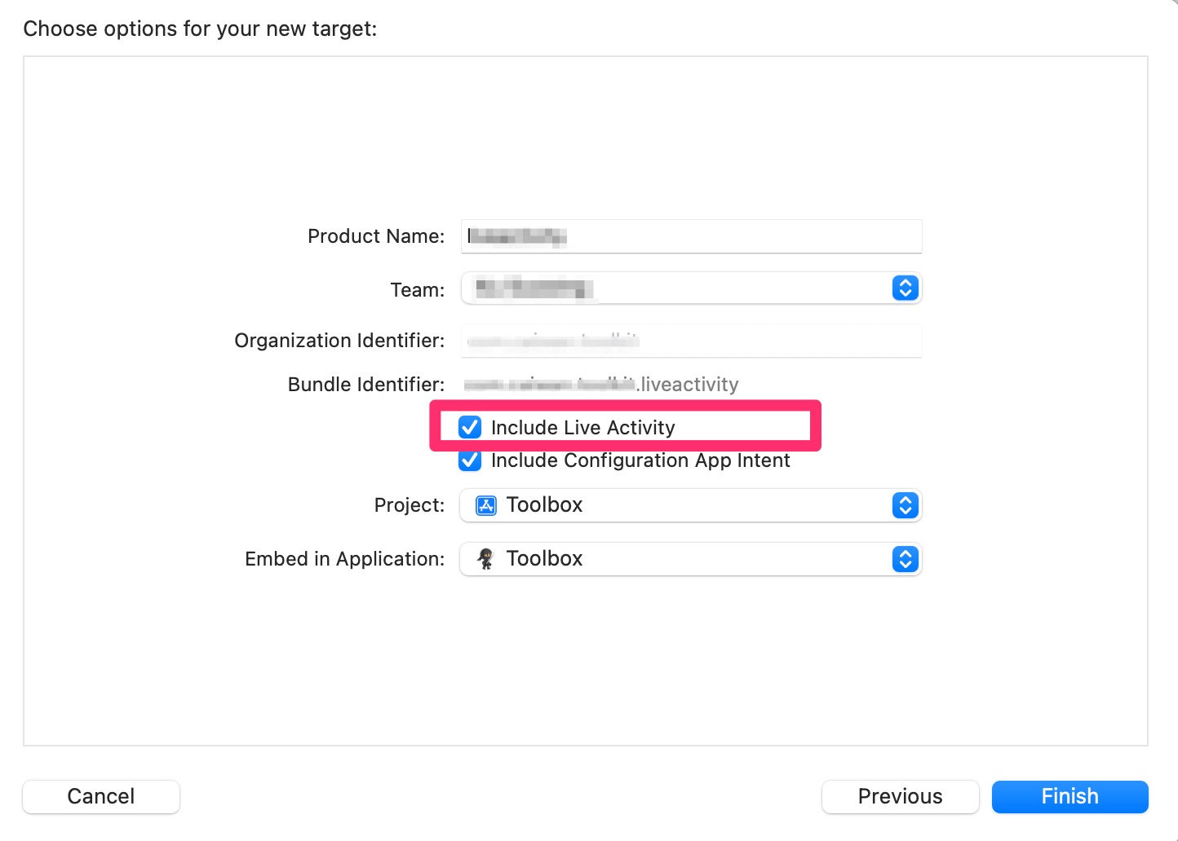Click the ninja app icon beside Toolbox
1178x841 pixels.
(x=486, y=559)
